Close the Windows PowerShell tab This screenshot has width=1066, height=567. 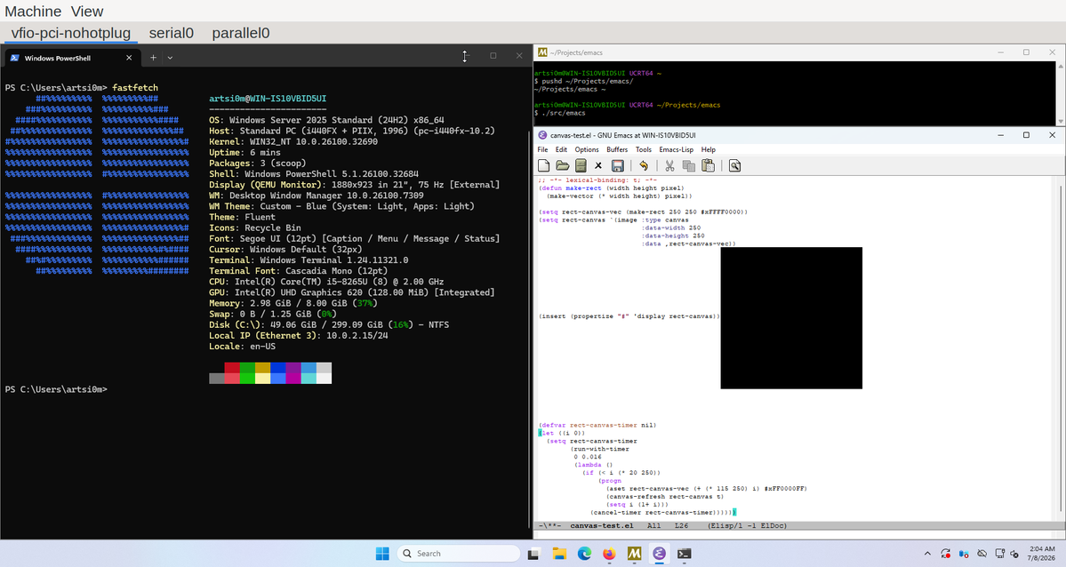coord(129,58)
